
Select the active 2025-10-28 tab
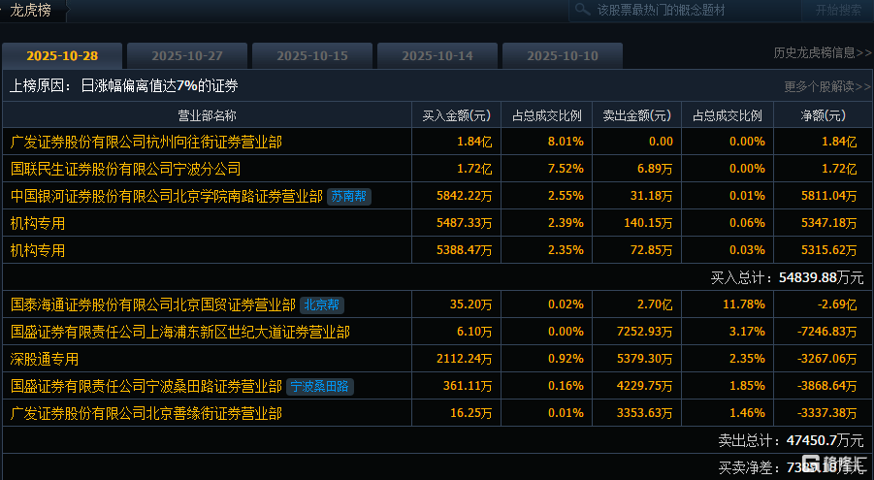coord(62,55)
